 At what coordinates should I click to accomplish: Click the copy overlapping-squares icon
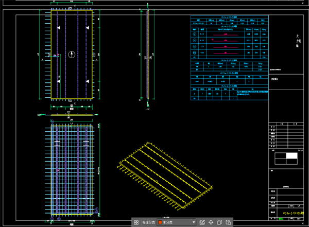[219, 222]
